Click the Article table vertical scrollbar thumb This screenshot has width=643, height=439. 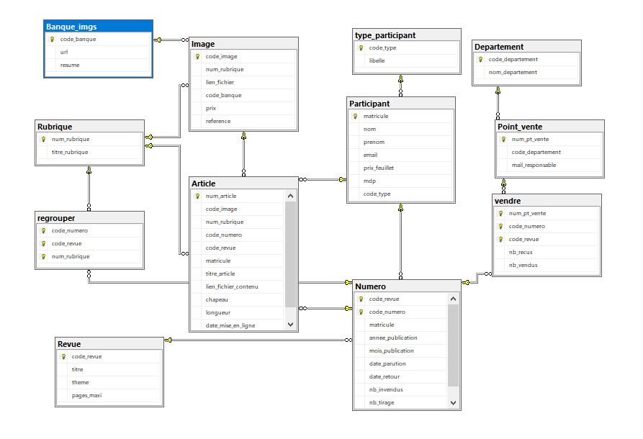click(290, 254)
